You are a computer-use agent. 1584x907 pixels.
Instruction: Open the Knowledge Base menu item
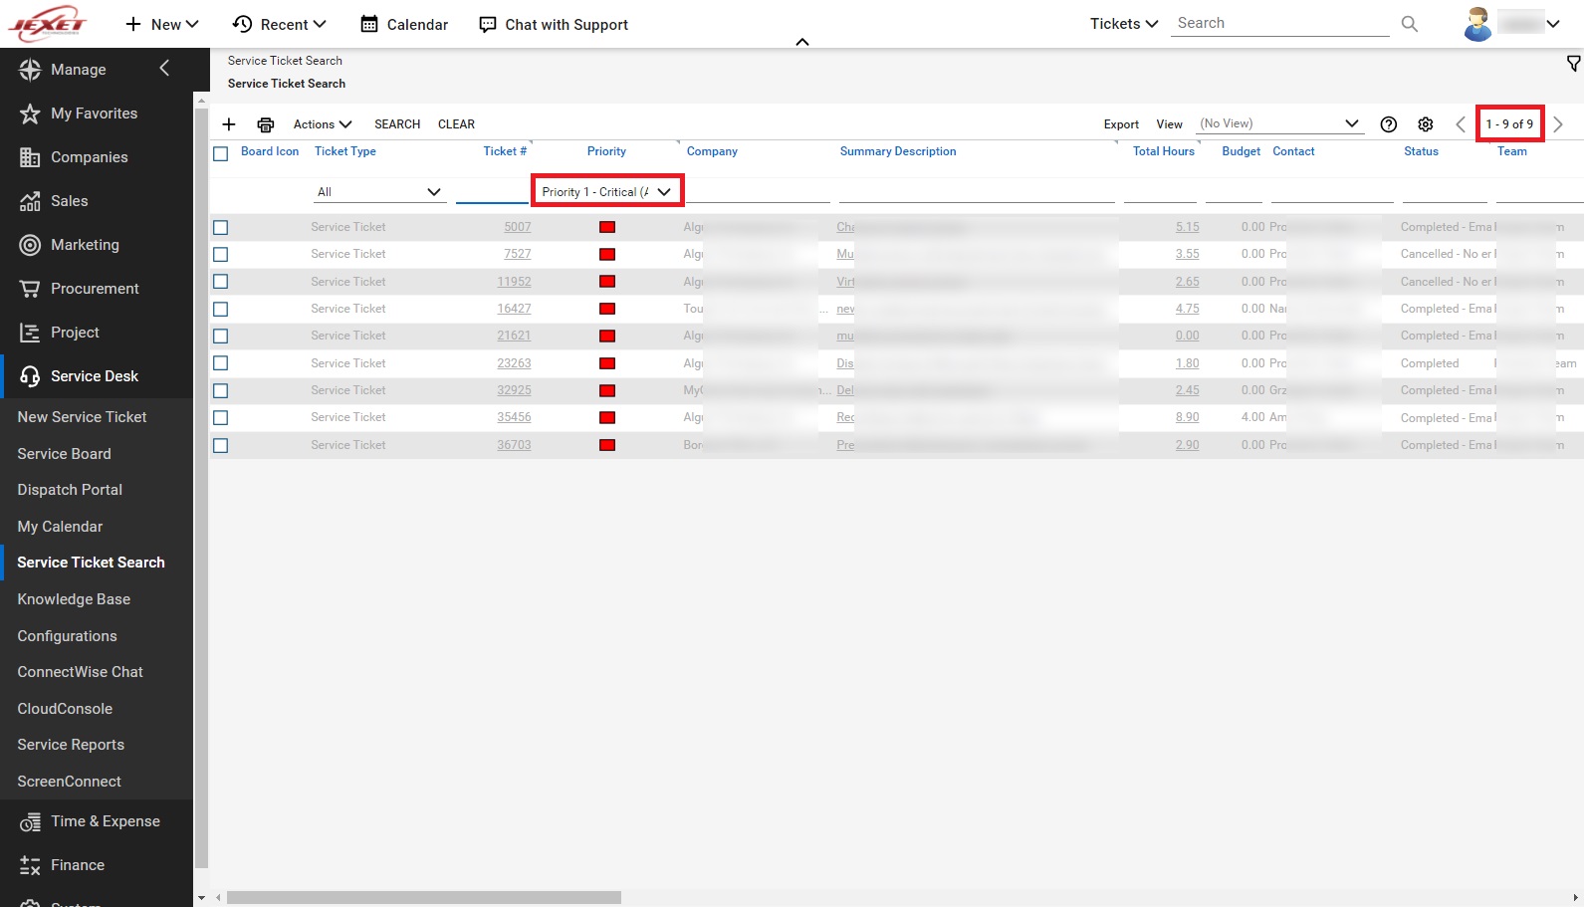(x=74, y=599)
